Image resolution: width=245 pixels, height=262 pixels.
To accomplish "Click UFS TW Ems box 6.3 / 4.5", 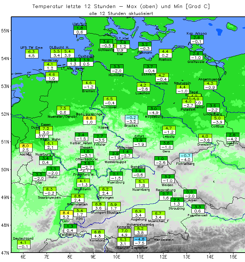I will point(32,54).
